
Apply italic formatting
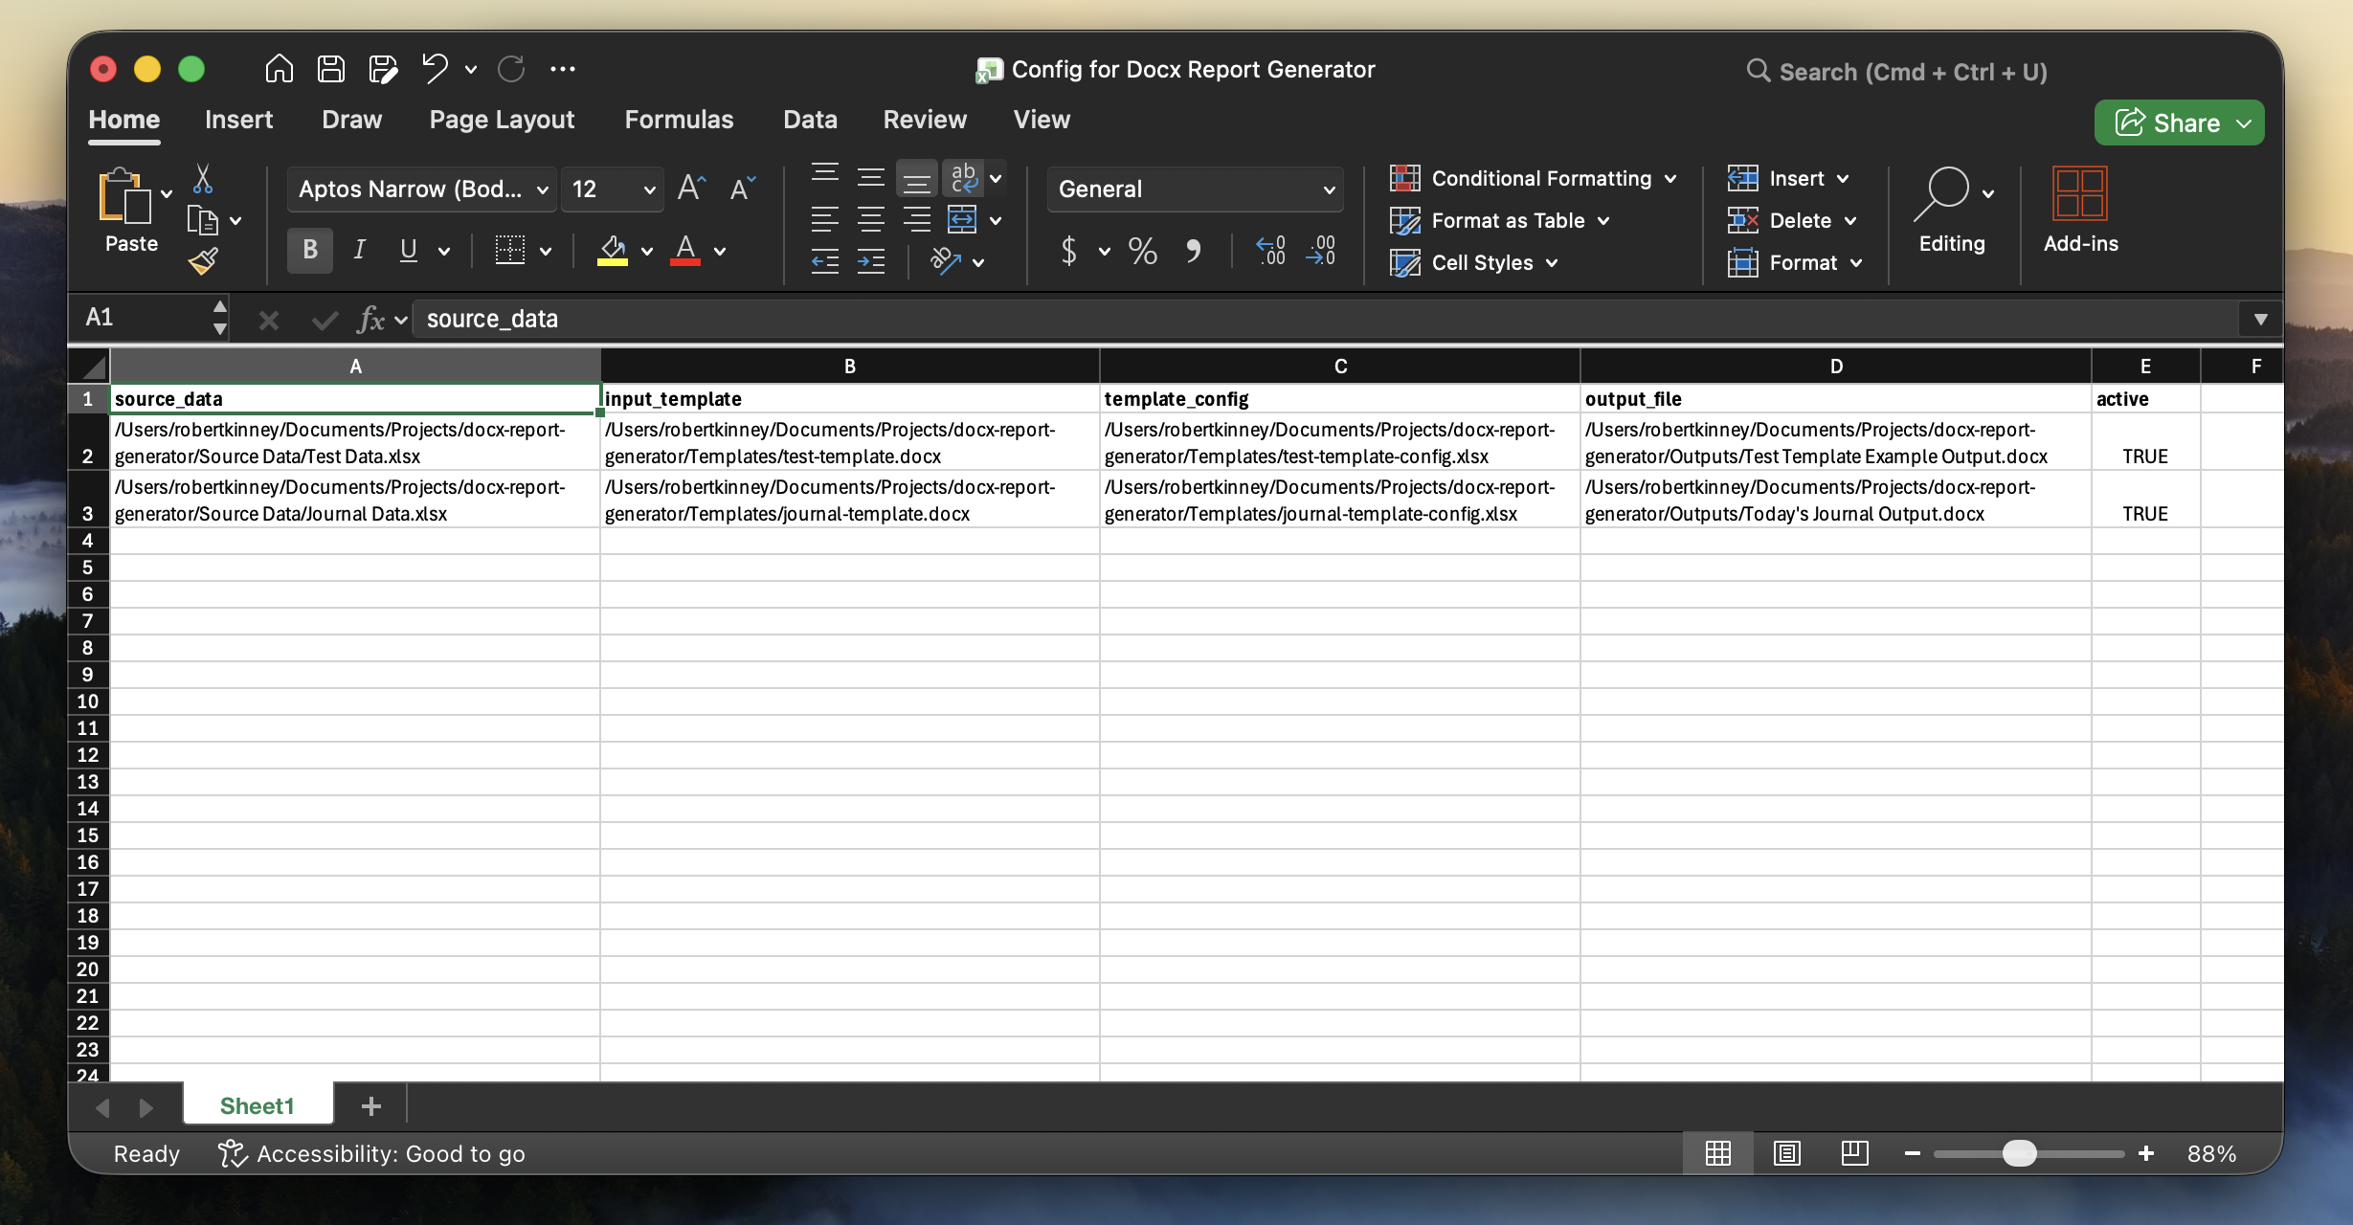point(359,250)
